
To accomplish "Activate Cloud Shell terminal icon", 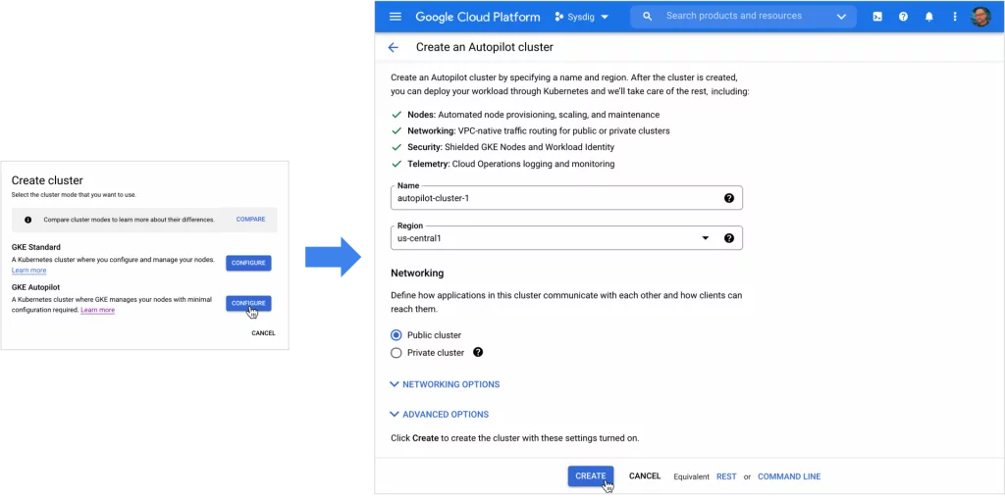I will point(876,17).
